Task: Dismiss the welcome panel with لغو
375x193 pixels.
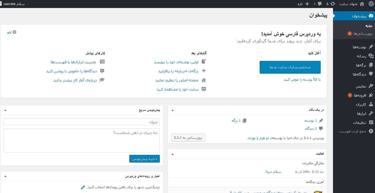Action: coord(12,32)
